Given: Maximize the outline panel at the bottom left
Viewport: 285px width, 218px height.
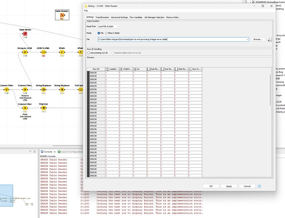Looking at the screenshot, I should [34, 152].
